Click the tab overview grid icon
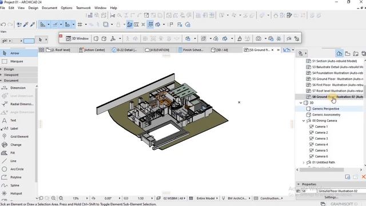The image size is (366, 206). point(41,50)
